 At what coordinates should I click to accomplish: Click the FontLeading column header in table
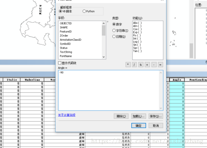coord(196,80)
